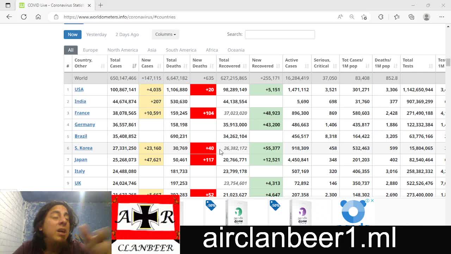
Task: Click World total cases 650,147,466
Action: [x=123, y=78]
